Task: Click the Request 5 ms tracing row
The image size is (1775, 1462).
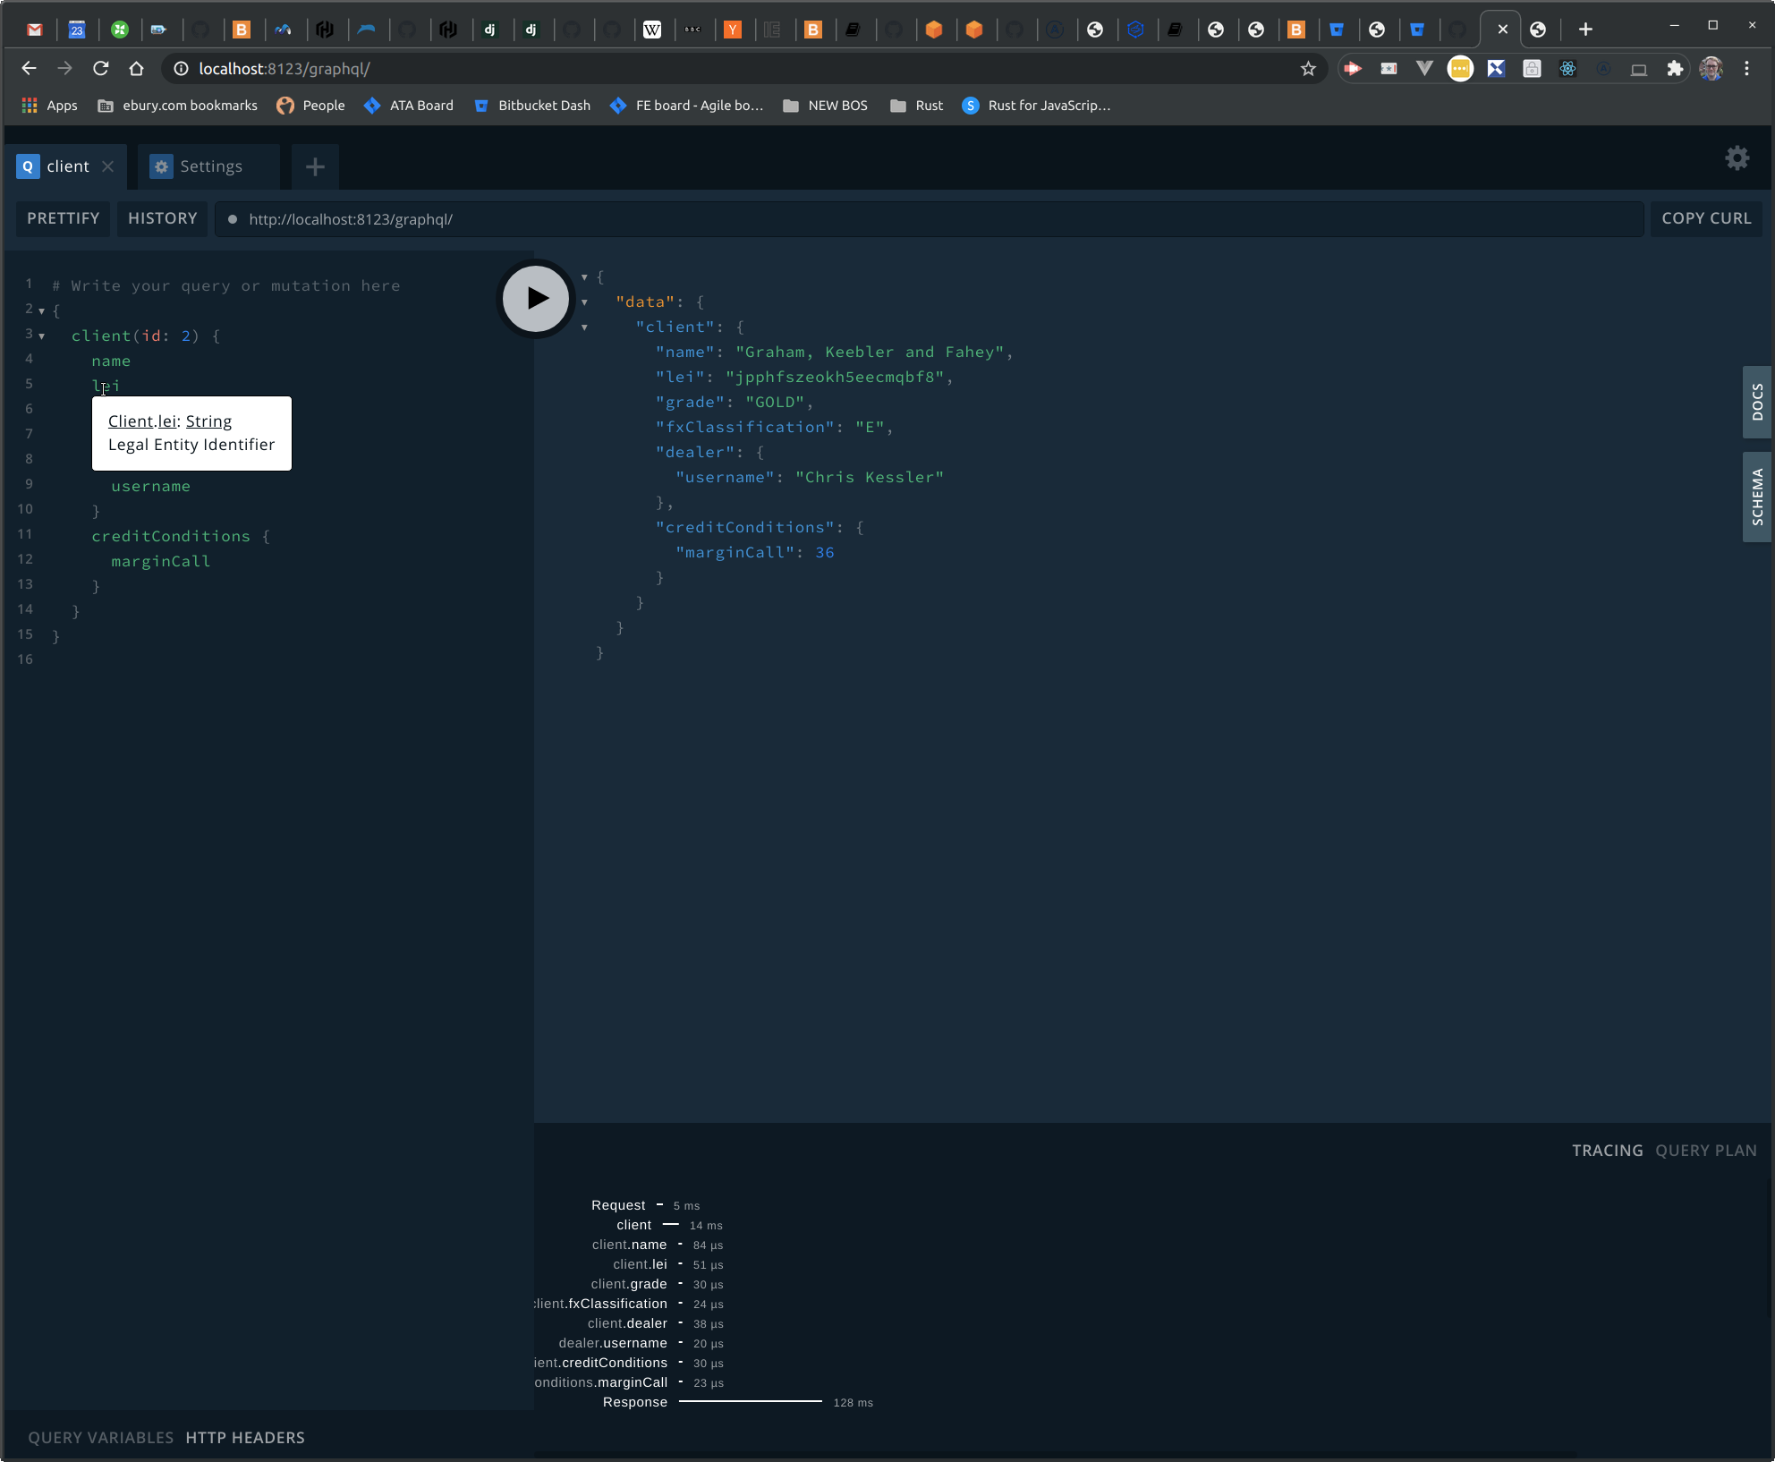Action: pyautogui.click(x=645, y=1206)
